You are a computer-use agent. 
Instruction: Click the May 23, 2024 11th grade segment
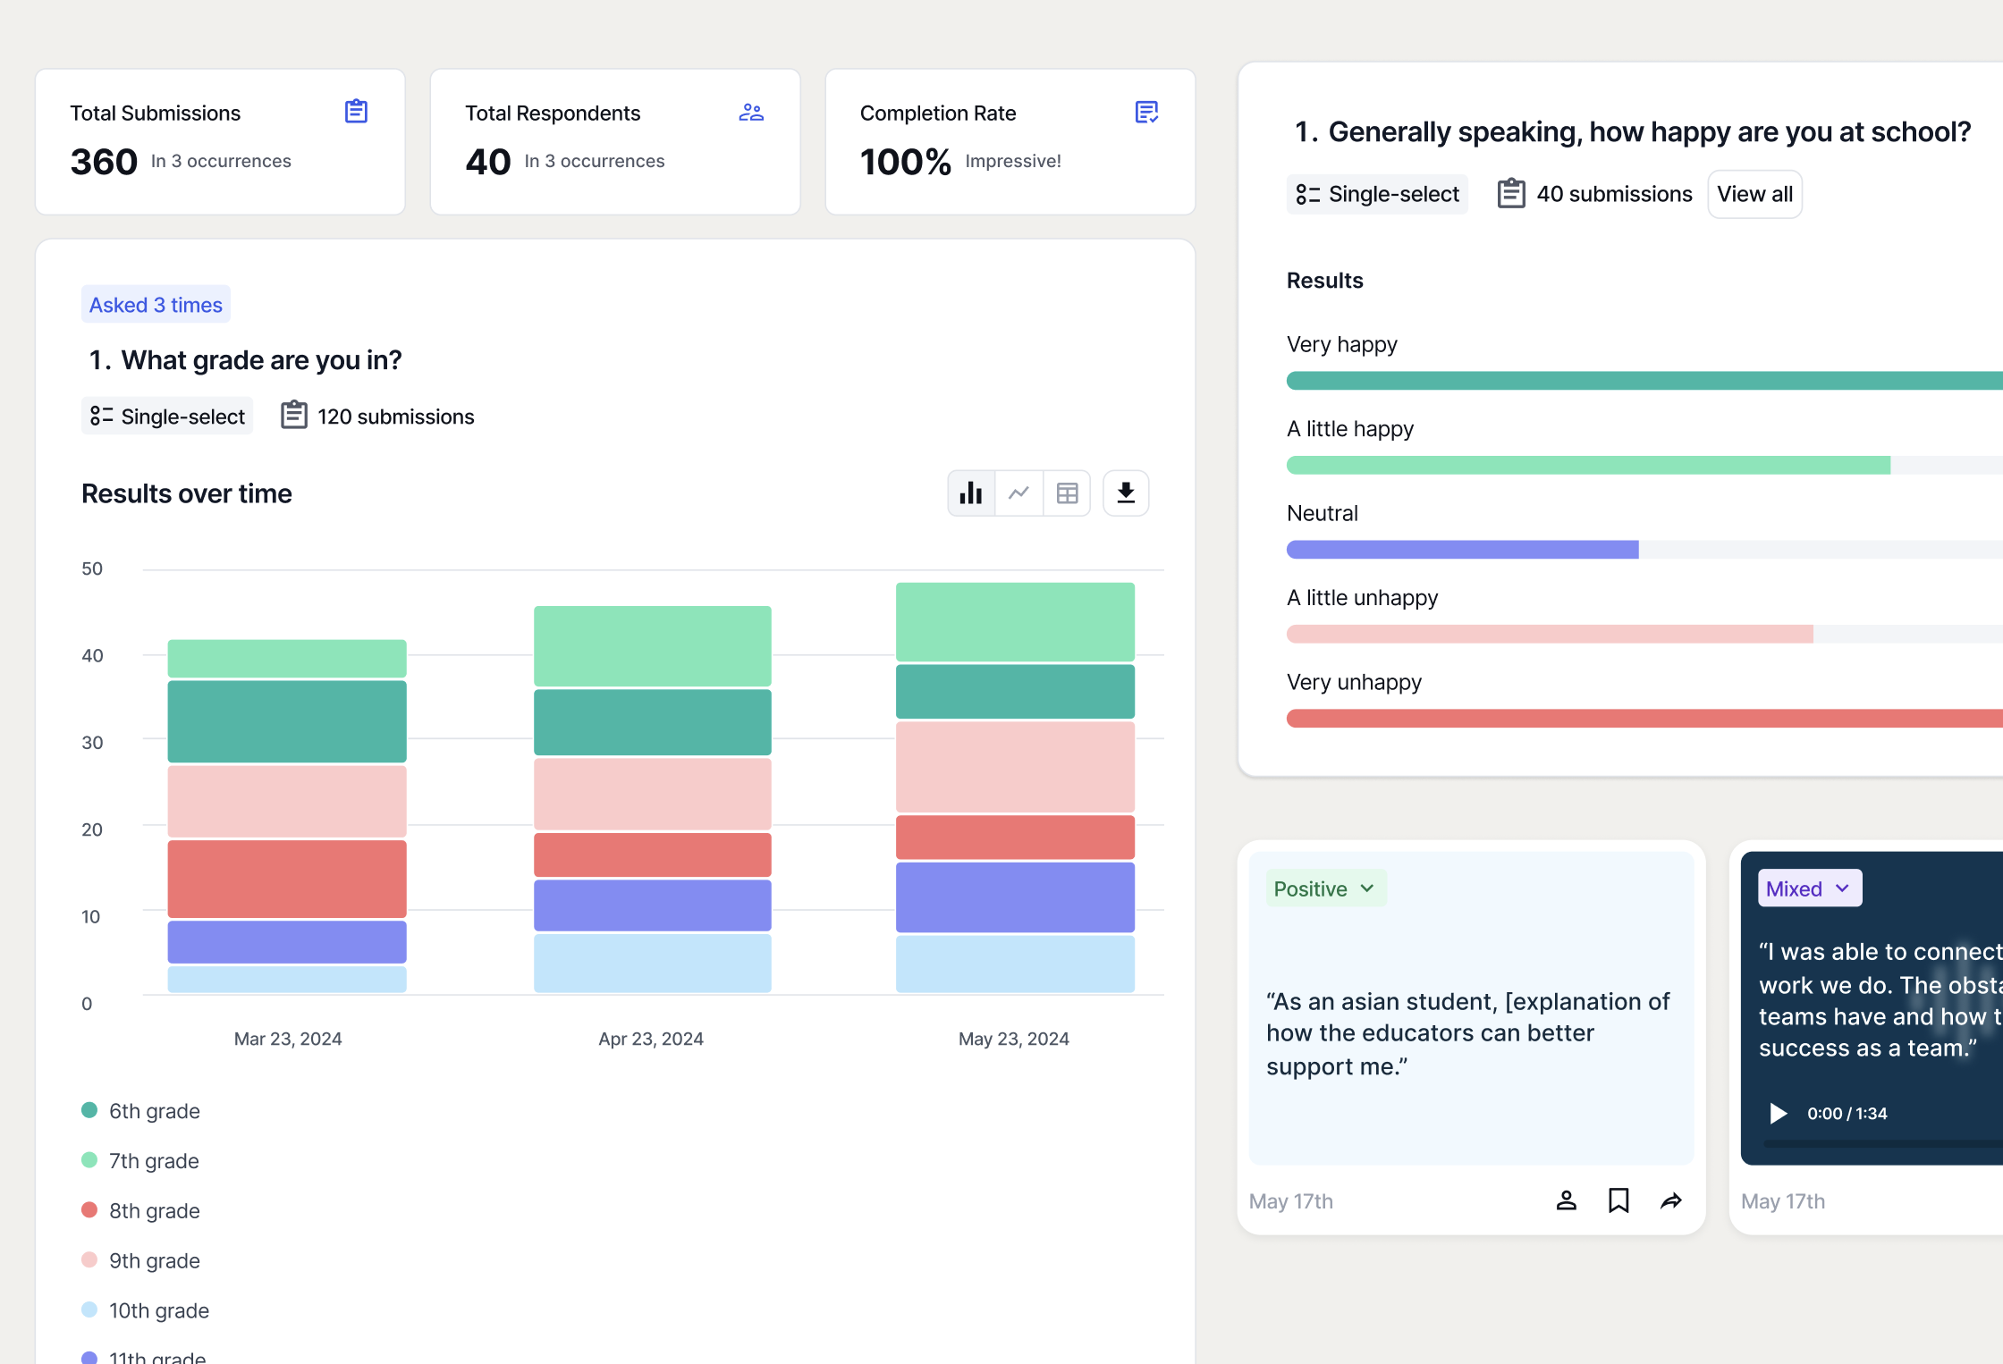click(x=1015, y=897)
